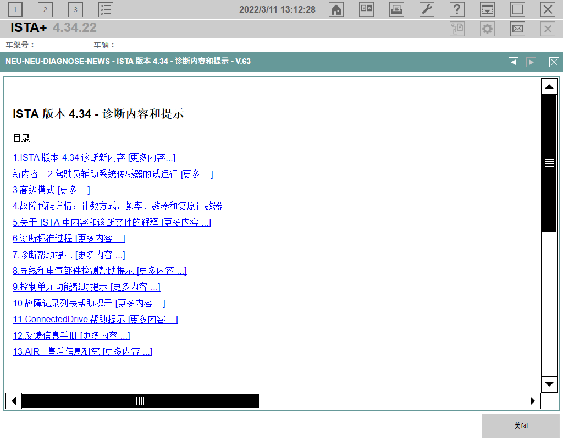Screen dimensions: 563x440
Task: Open link 7 诊断帮助提示
Action: tap(69, 255)
